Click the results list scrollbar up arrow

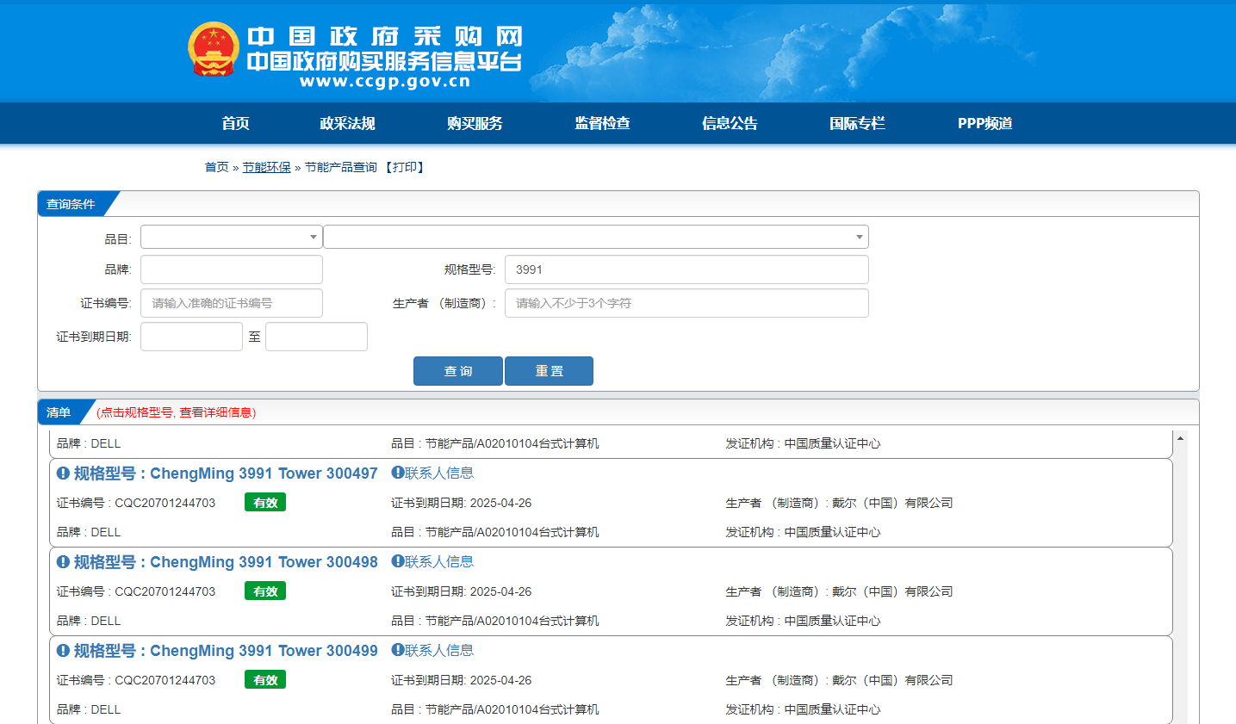pyautogui.click(x=1180, y=438)
